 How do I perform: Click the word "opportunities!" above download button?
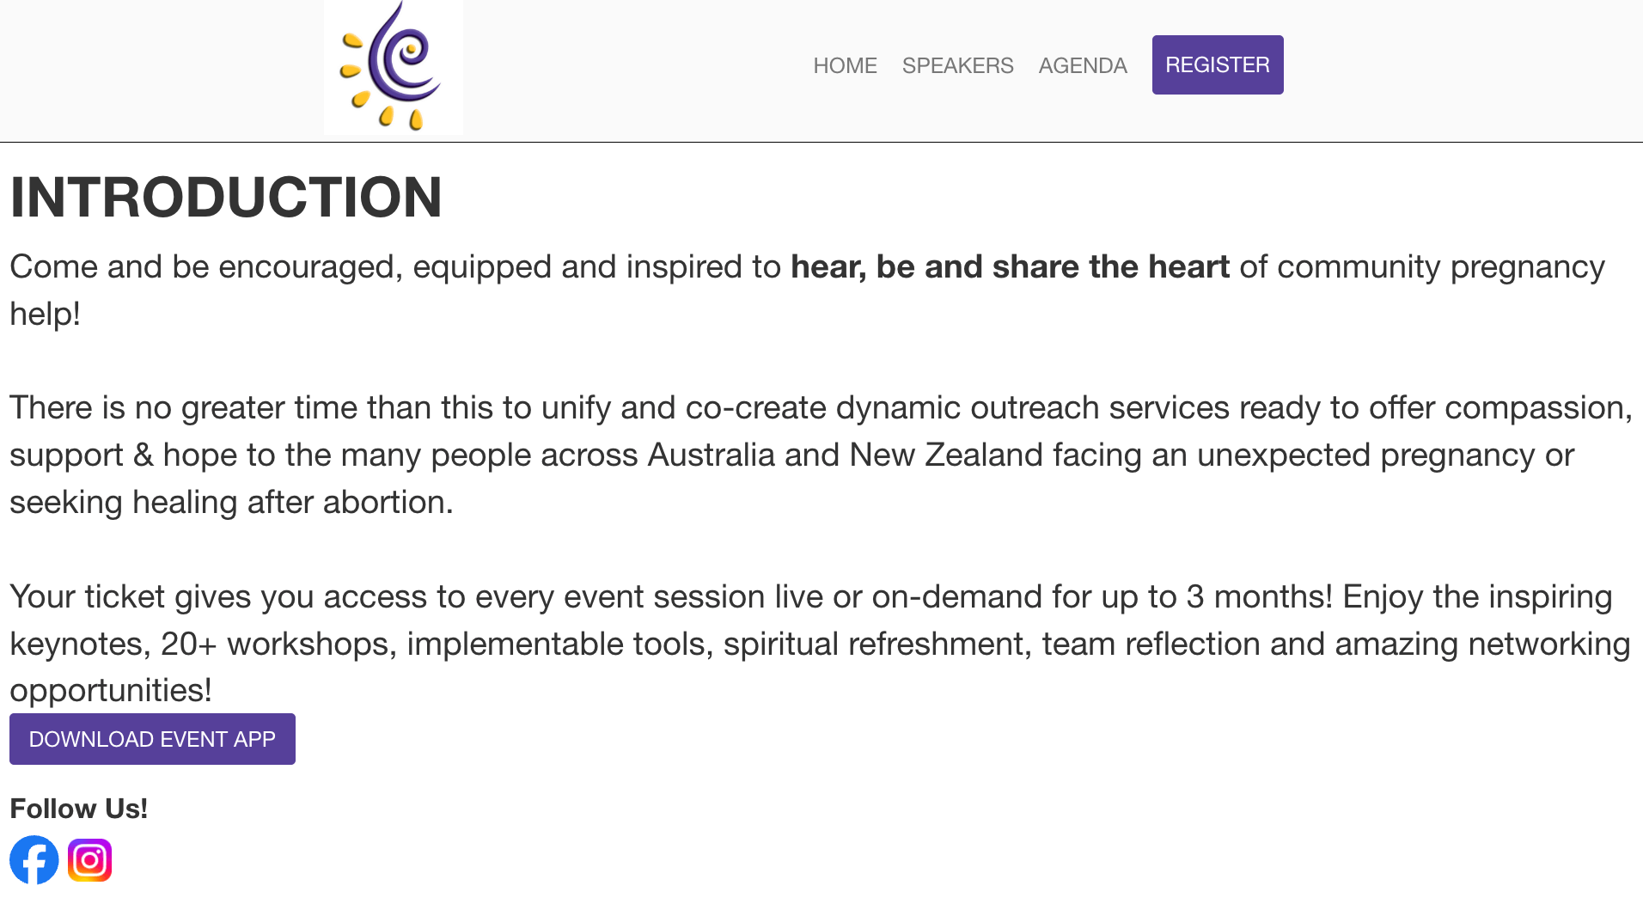tap(111, 691)
